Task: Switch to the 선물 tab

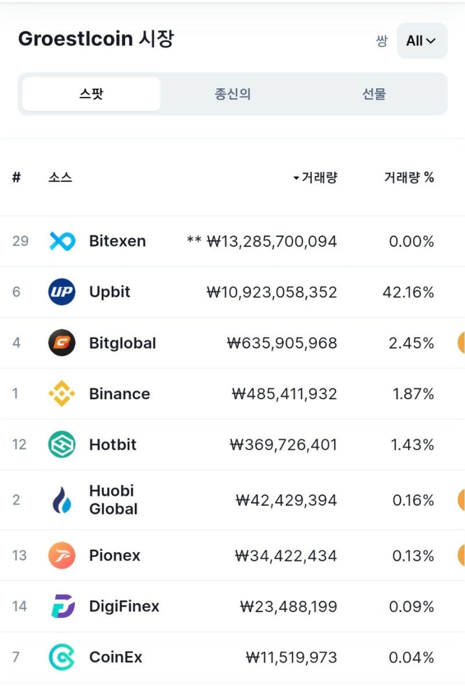Action: pos(374,94)
